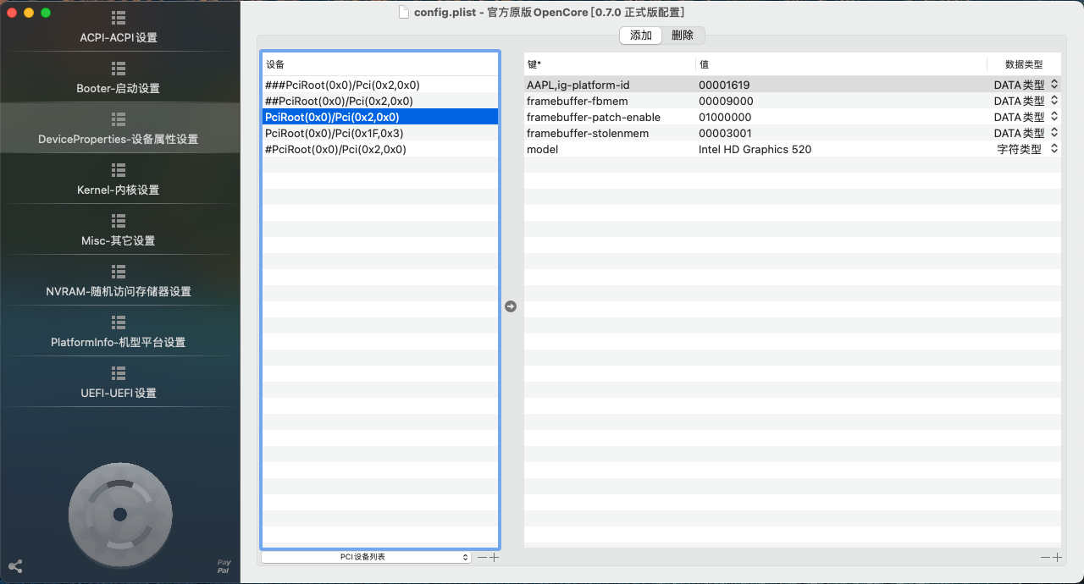The image size is (1084, 584).
Task: Select device PciRoot(0x0)/Pci(0x1F,0x3)
Action: [x=380, y=133]
